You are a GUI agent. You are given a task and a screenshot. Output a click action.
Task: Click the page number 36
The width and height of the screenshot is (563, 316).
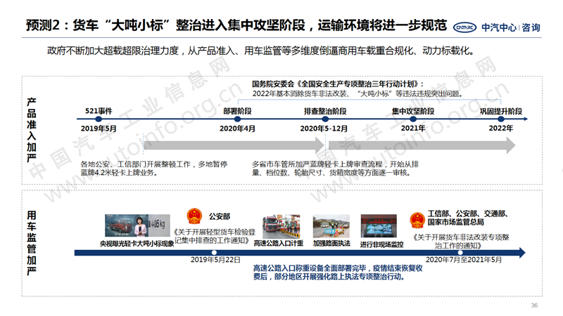point(534,305)
